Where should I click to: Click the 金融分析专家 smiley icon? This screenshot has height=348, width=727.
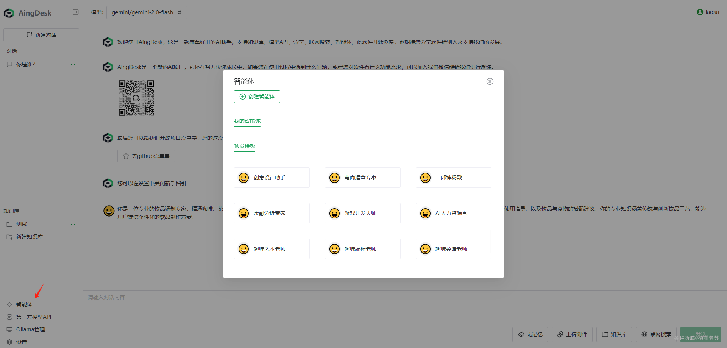click(x=244, y=213)
